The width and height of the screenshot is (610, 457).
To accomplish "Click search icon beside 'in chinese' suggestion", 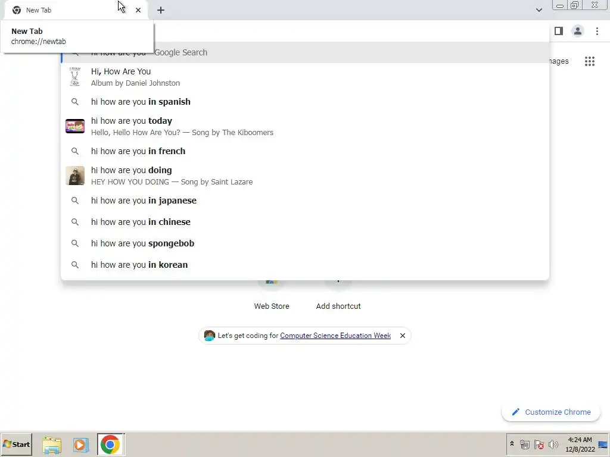I will tap(74, 222).
